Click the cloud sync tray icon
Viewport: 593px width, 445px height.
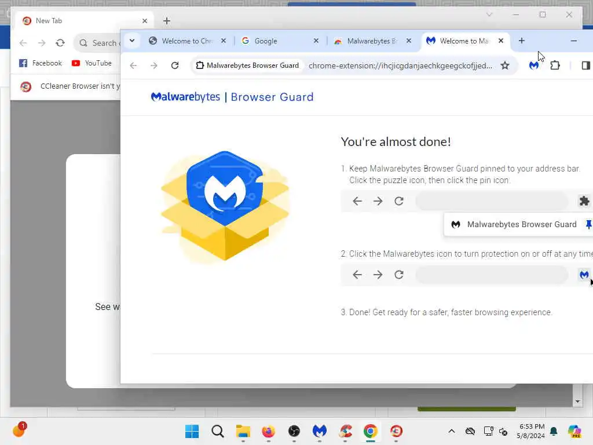coord(470,431)
